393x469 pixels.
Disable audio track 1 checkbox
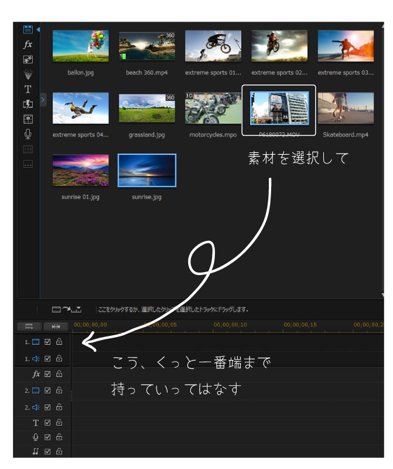pos(47,359)
